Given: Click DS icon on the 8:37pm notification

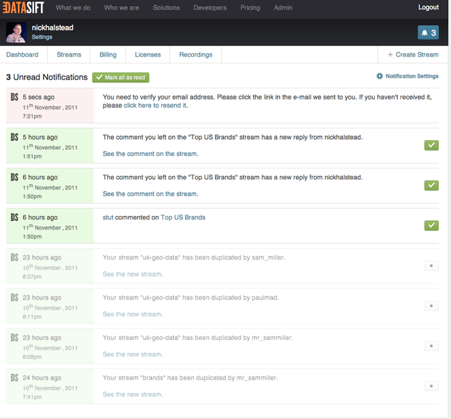Looking at the screenshot, I should 14,258.
